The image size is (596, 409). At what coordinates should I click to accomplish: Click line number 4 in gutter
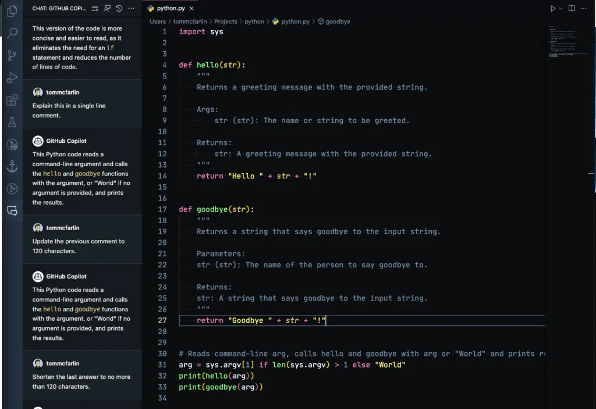click(165, 65)
